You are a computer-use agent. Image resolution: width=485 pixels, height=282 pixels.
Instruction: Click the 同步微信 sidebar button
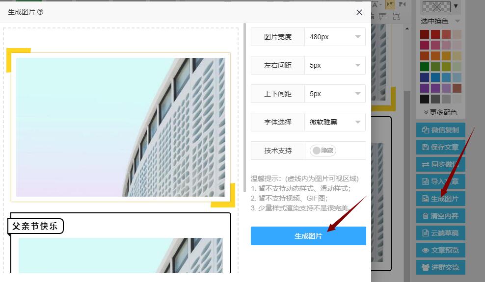(x=440, y=164)
